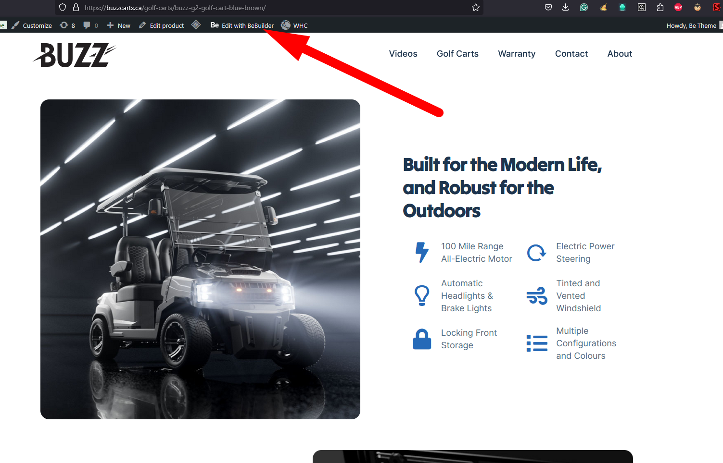
Task: Click the teal muffin extension icon
Action: point(622,7)
